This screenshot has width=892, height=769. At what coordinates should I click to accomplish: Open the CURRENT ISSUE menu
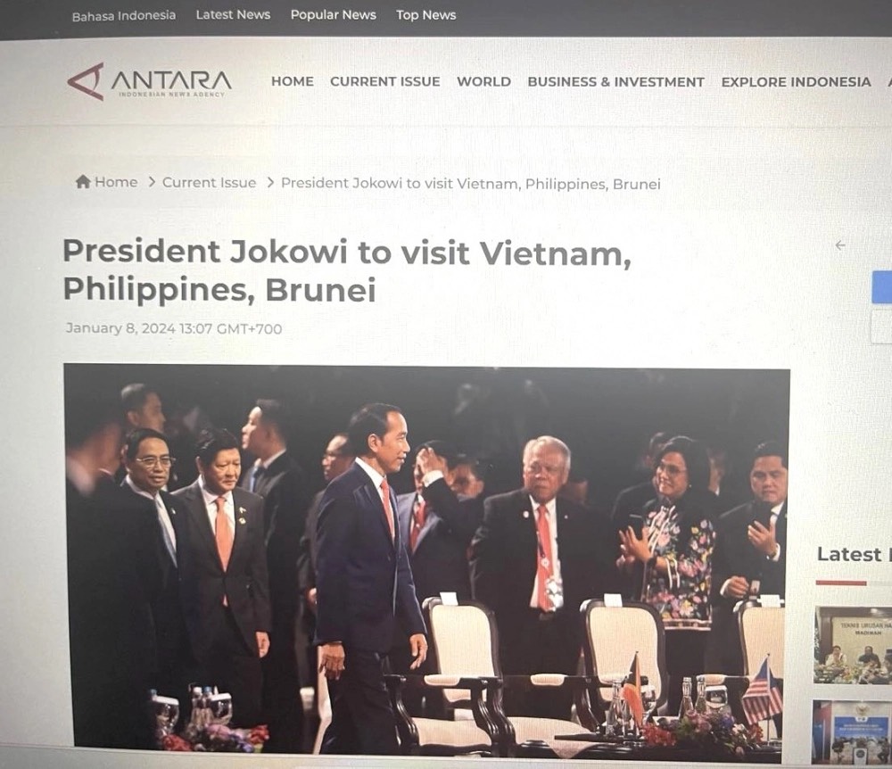pyautogui.click(x=385, y=81)
